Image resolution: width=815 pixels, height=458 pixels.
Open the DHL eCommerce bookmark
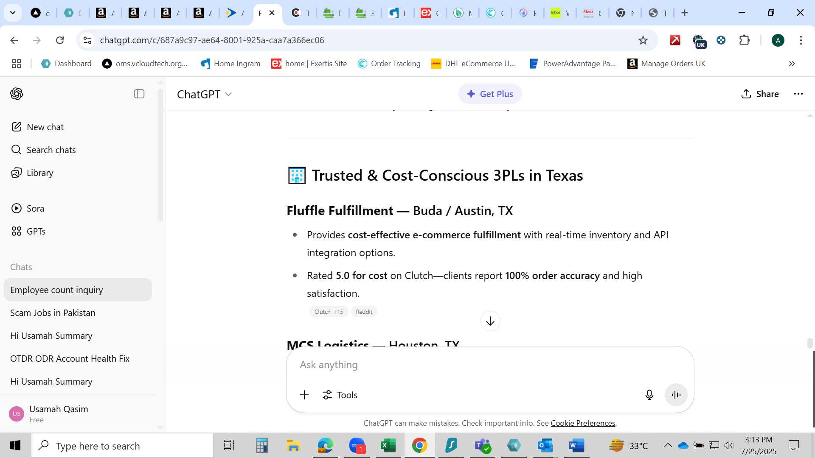pyautogui.click(x=473, y=64)
